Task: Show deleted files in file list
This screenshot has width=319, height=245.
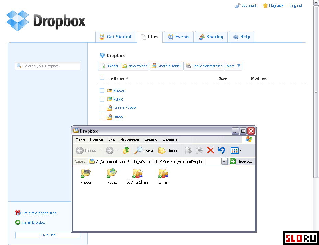Action: click(204, 66)
